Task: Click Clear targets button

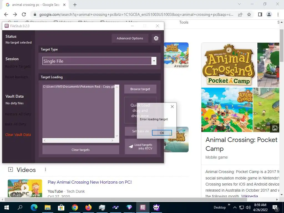Action: pyautogui.click(x=81, y=150)
